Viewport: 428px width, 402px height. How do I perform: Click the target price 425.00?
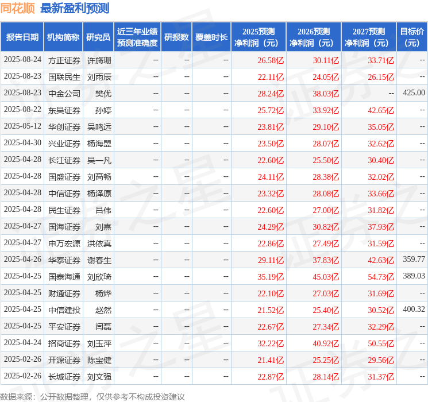(414, 93)
